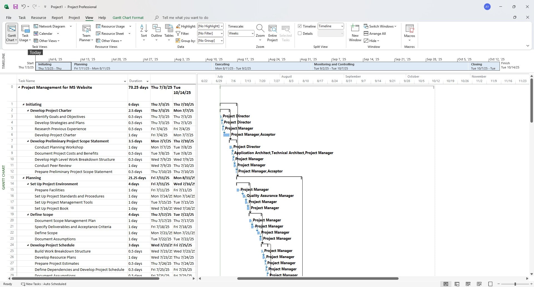Click the zoom out minus icon in status bar
The width and height of the screenshot is (534, 287).
499,284
